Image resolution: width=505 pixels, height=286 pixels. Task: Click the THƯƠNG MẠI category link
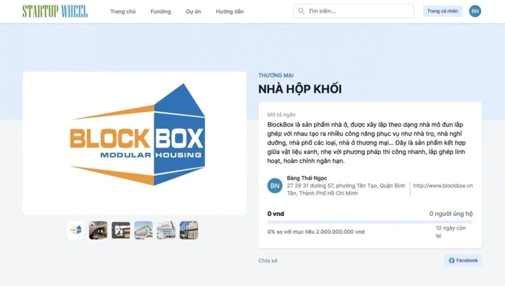(x=276, y=75)
